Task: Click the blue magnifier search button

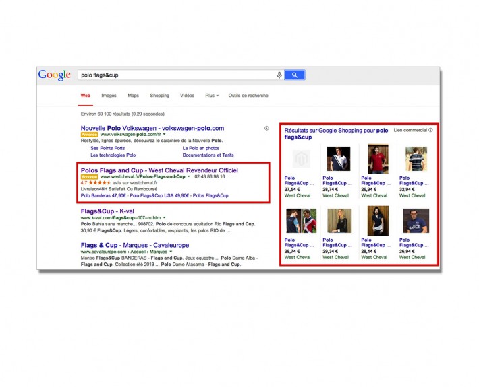Action: 295,75
